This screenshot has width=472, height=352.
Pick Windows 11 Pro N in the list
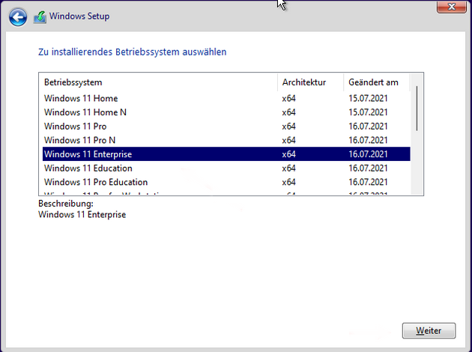tap(79, 140)
